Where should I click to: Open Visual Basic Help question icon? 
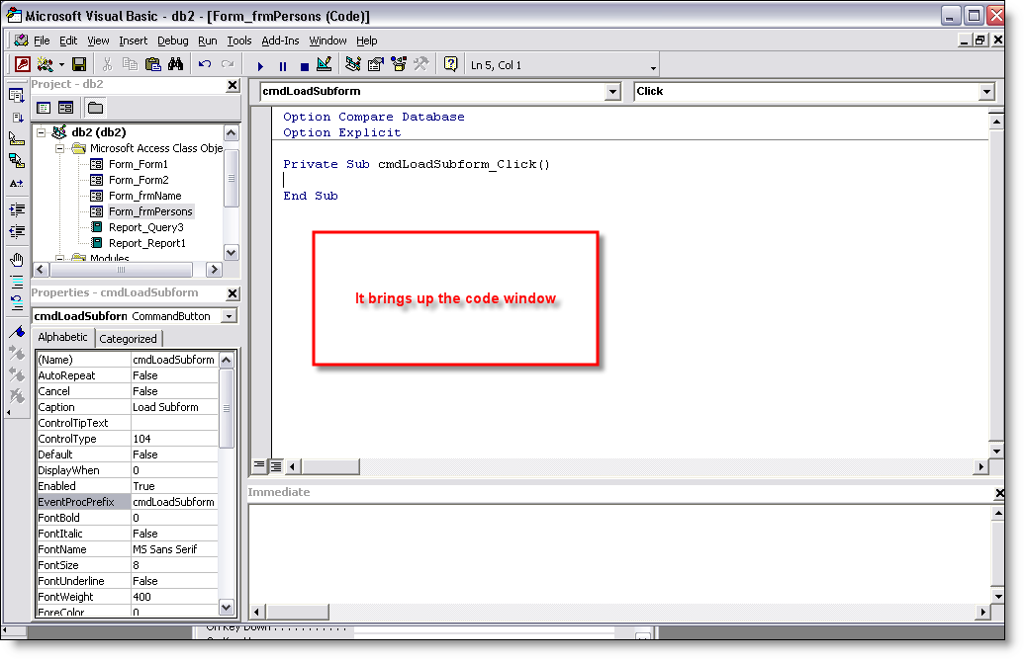coord(451,64)
